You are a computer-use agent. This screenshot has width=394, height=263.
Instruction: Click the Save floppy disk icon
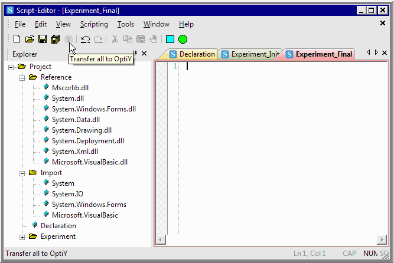43,40
